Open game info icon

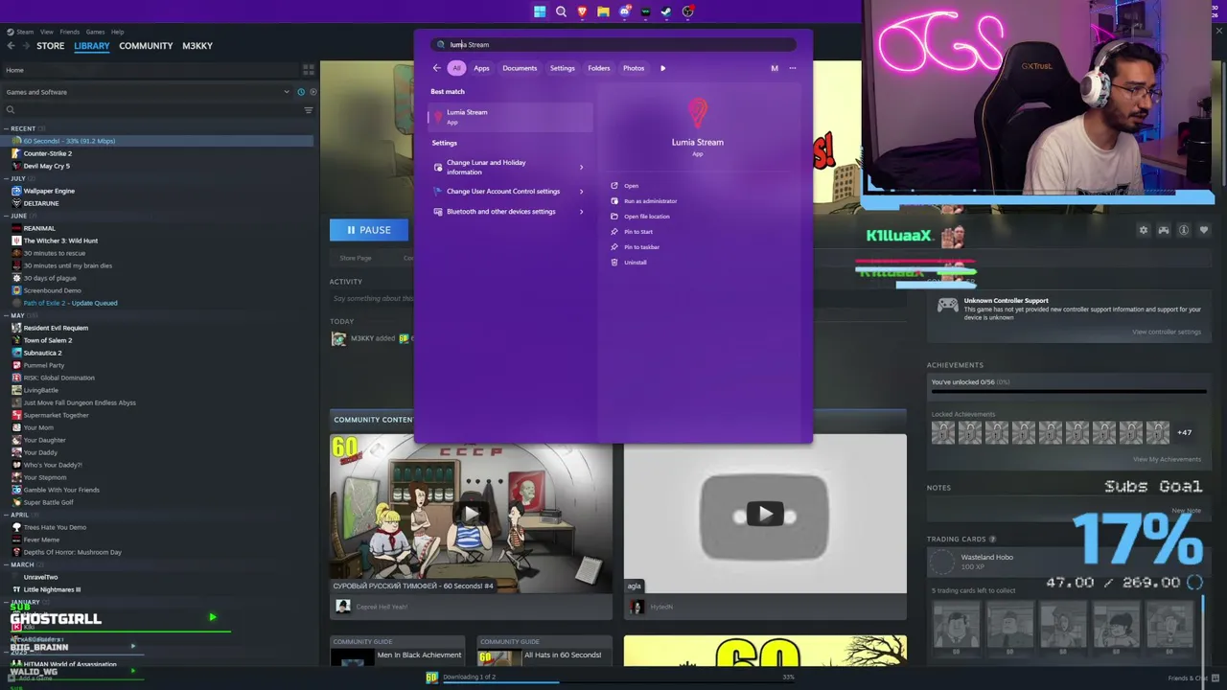[1184, 230]
